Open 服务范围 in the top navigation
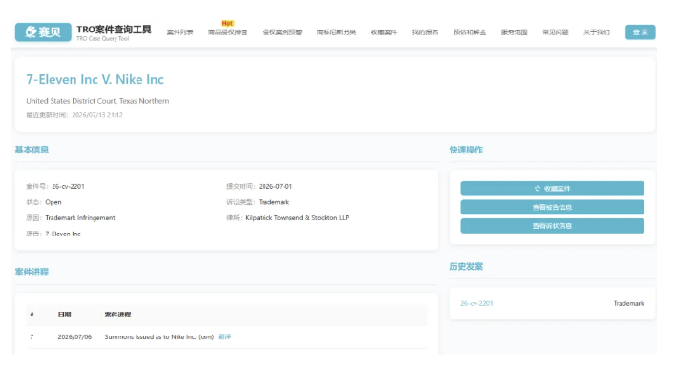Screen dimensions: 676x367 514,32
